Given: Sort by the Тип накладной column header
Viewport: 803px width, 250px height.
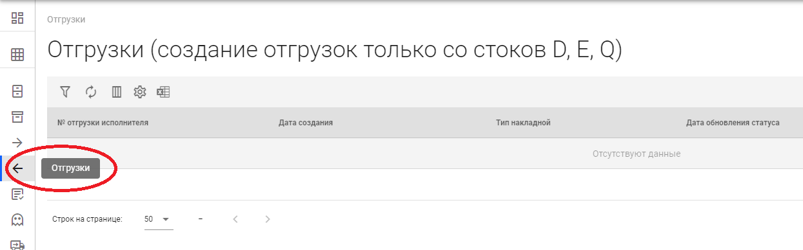Looking at the screenshot, I should (x=523, y=122).
